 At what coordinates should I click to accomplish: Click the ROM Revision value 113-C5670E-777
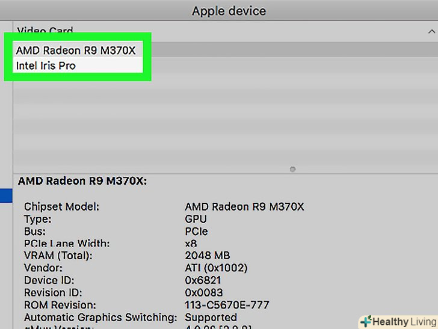tap(227, 305)
